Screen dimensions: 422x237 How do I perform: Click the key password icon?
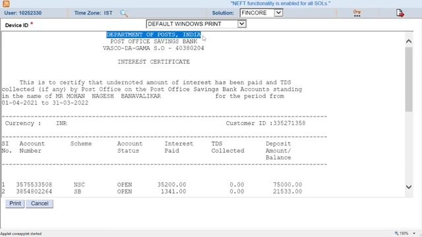point(357,13)
